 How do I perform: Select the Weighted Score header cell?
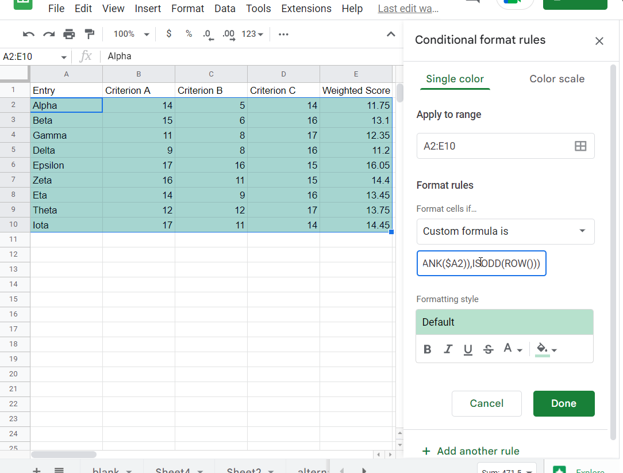point(356,90)
